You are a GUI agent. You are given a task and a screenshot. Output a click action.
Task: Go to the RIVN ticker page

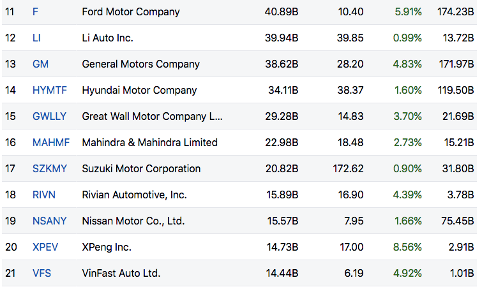click(43, 195)
